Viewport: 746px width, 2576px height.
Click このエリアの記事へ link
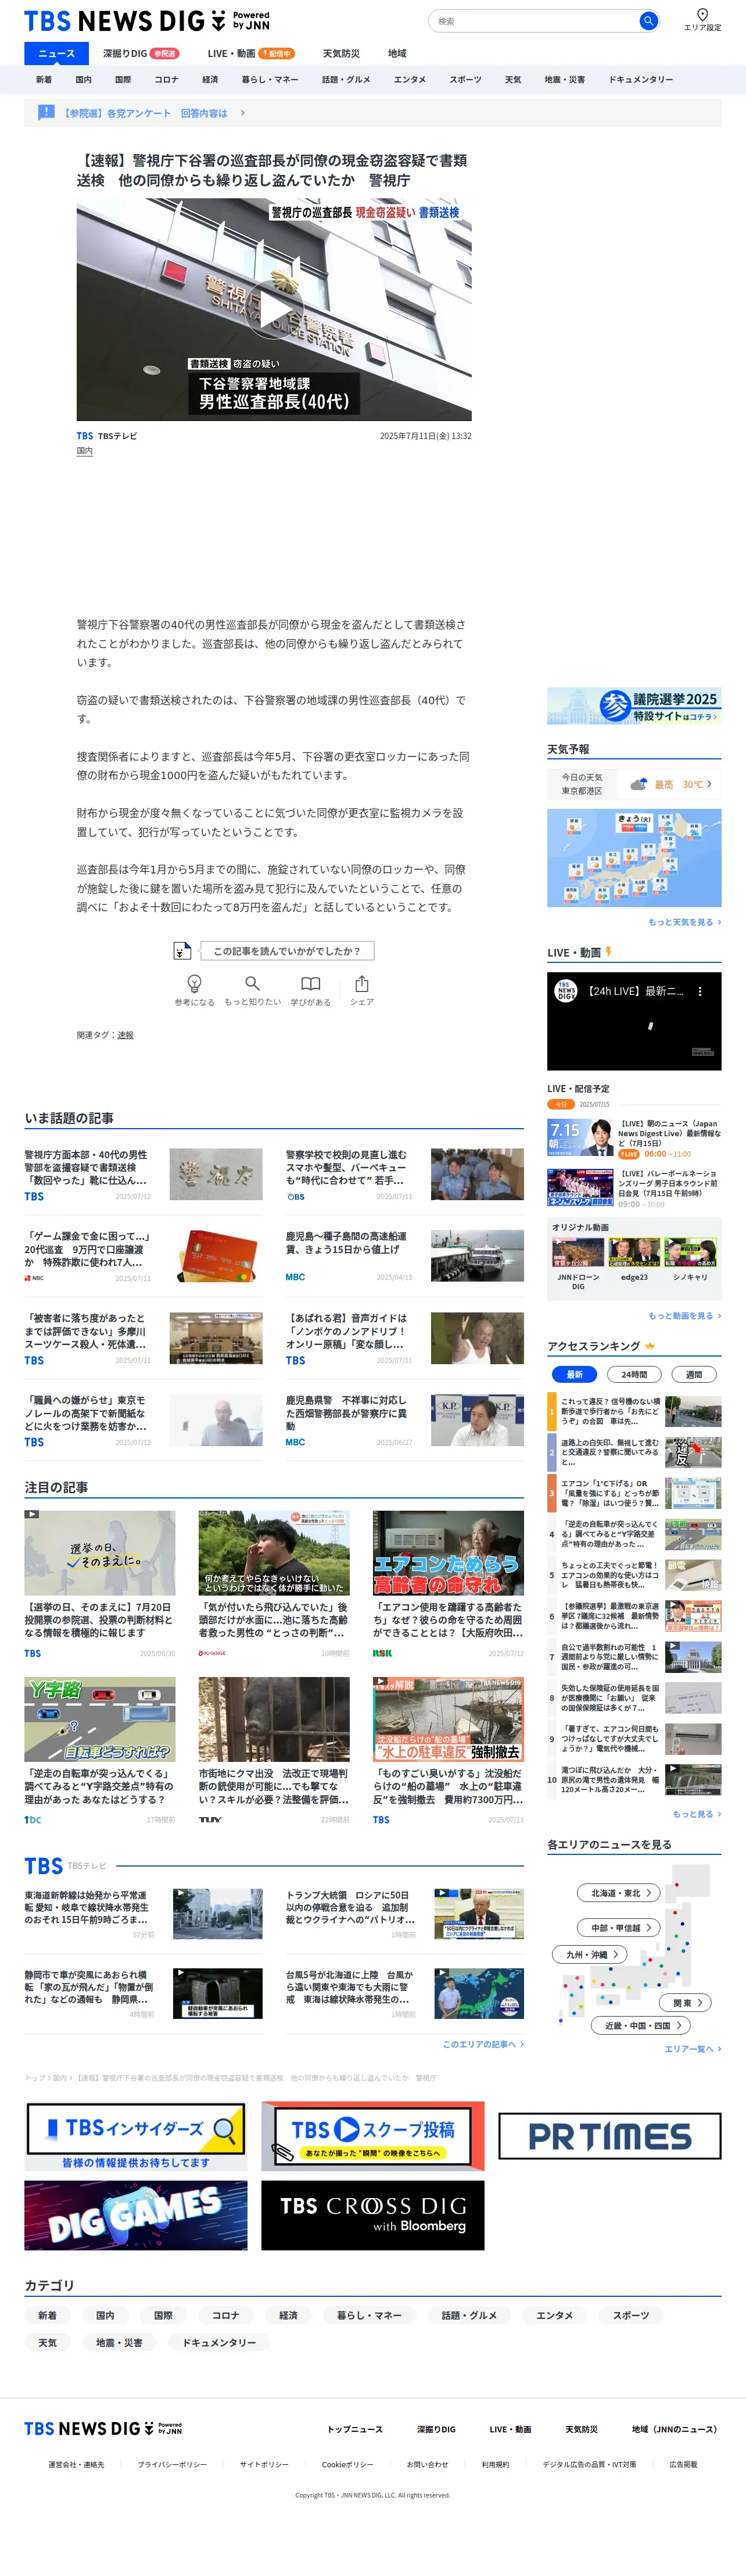point(483,2044)
